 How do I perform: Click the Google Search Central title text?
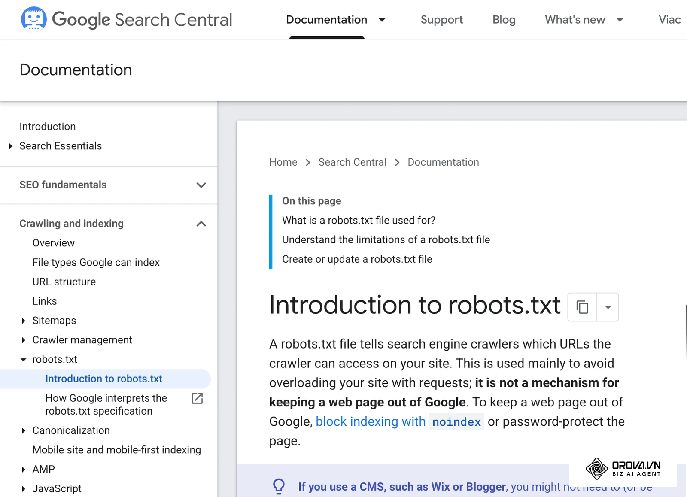click(x=142, y=20)
